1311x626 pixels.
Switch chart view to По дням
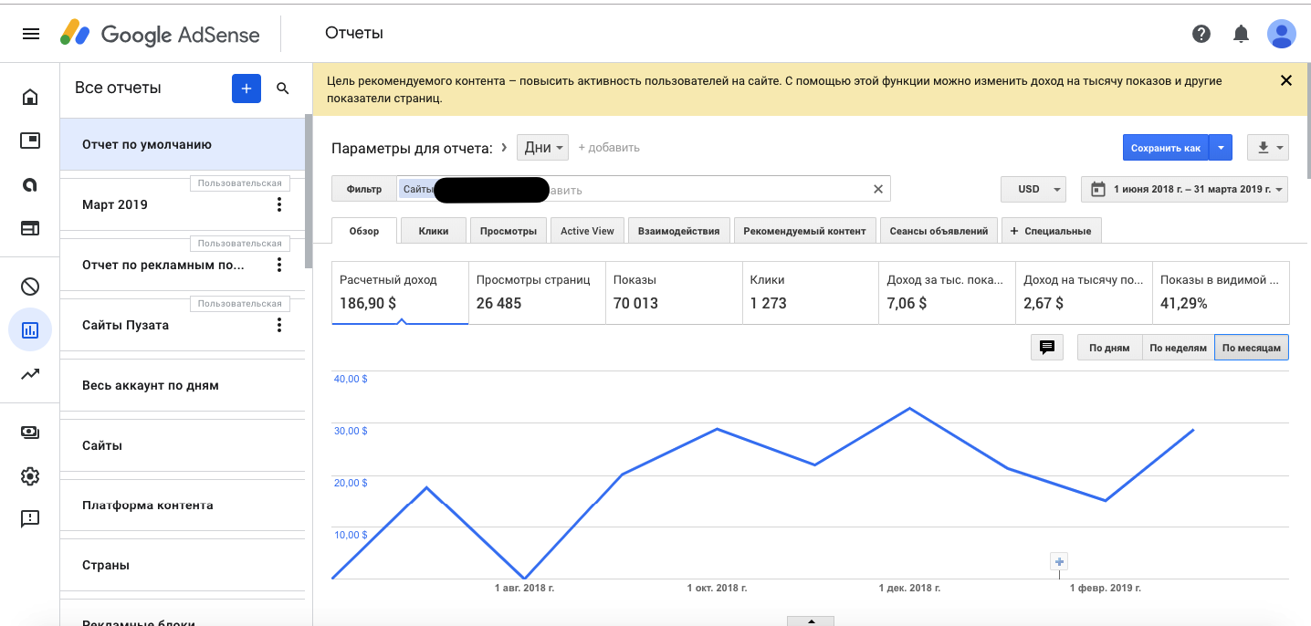click(1108, 347)
